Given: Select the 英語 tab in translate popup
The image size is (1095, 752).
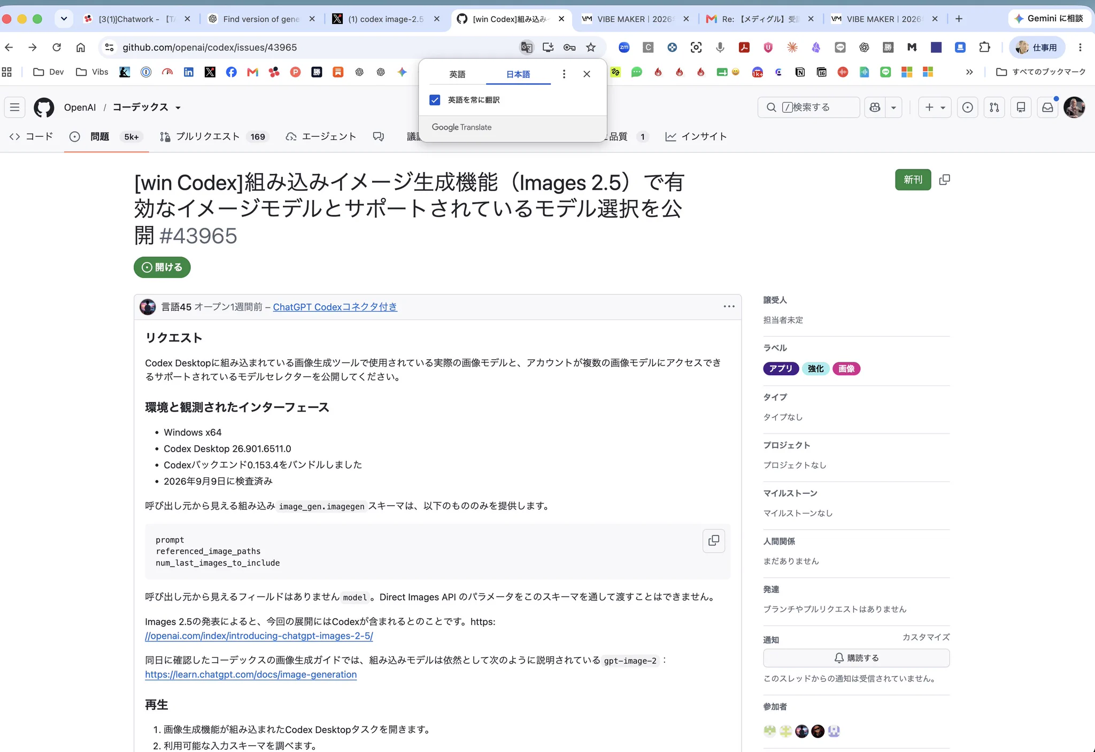Looking at the screenshot, I should [x=457, y=74].
